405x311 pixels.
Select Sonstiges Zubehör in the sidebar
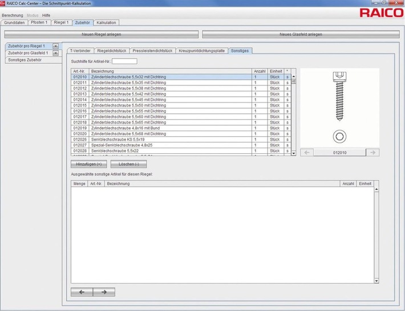[x=24, y=60]
